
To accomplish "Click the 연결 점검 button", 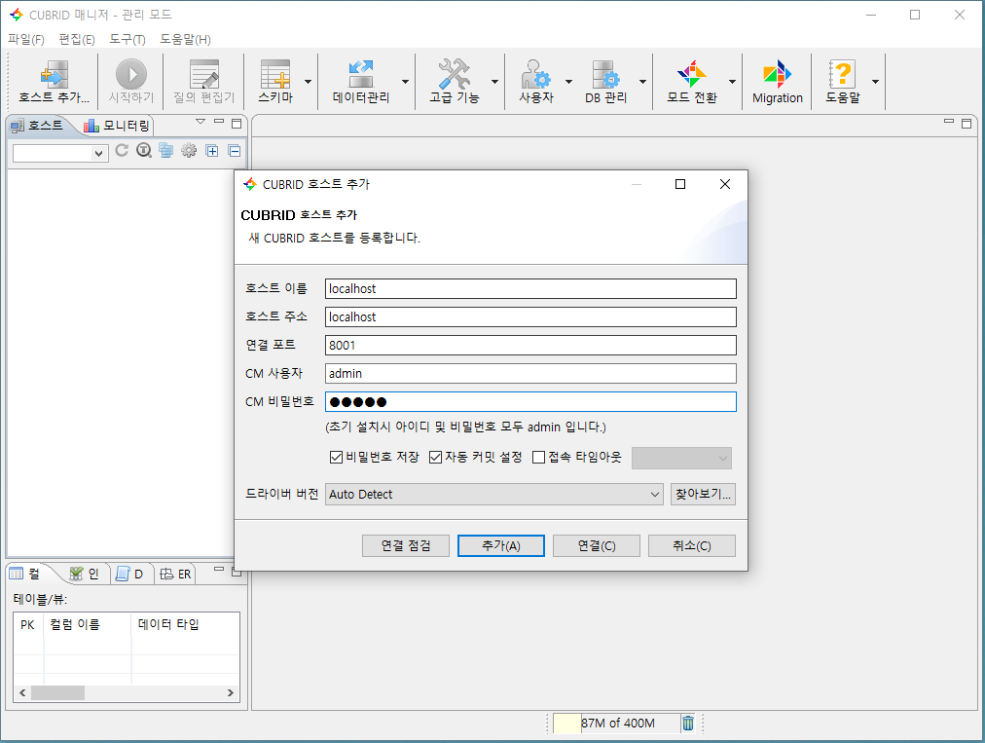I will (406, 545).
